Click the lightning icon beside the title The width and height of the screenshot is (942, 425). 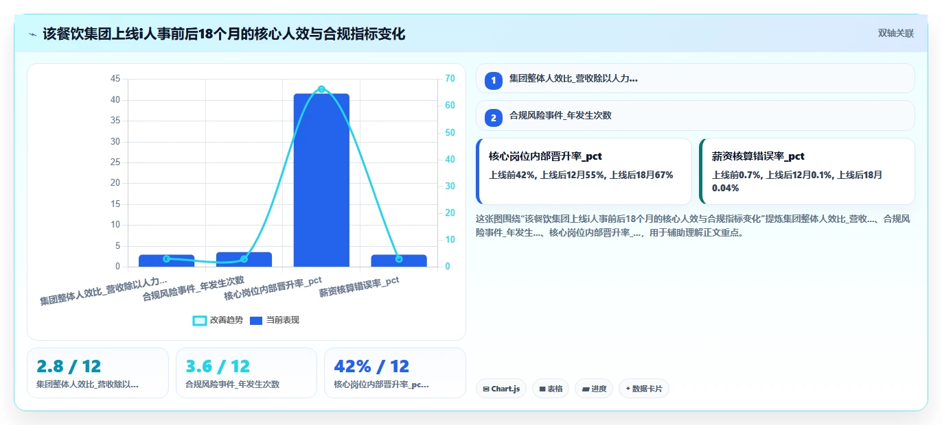(x=32, y=34)
